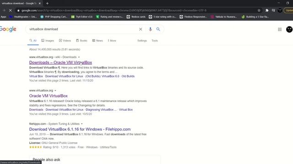Image resolution: width=293 pixels, height=164 pixels.
Task: Open the Google account avatar
Action: point(289,29)
